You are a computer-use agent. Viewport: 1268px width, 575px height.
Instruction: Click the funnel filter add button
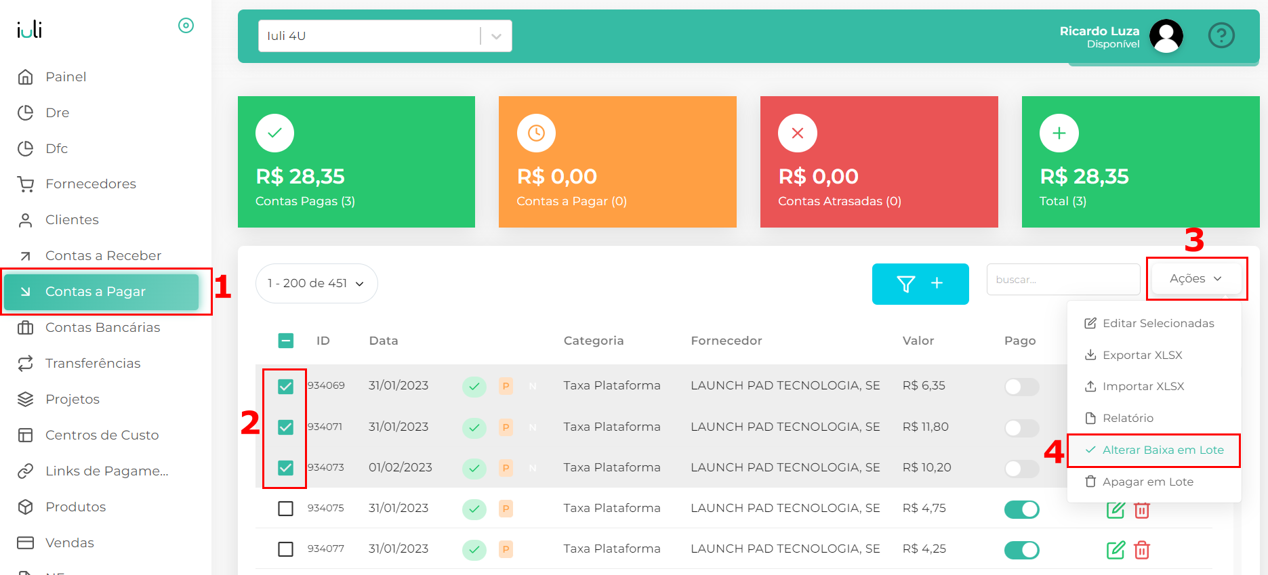tap(920, 284)
